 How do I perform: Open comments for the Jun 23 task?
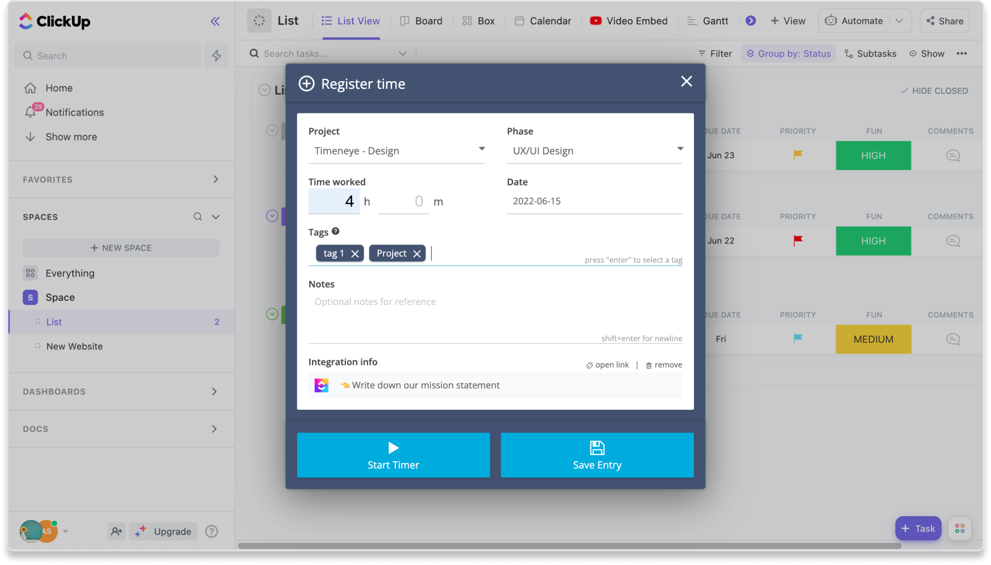pyautogui.click(x=953, y=156)
